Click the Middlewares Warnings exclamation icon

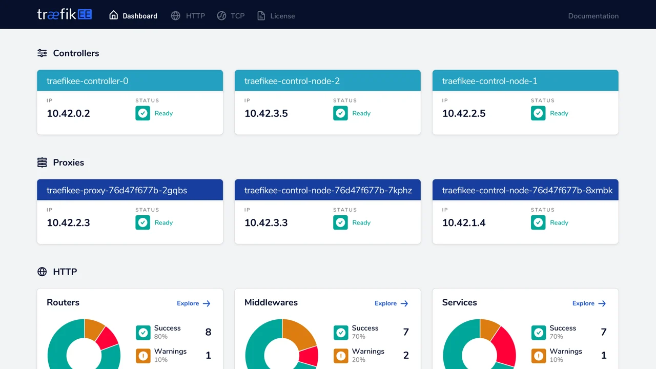click(x=341, y=356)
